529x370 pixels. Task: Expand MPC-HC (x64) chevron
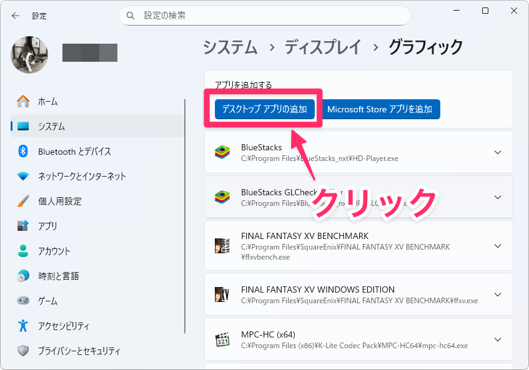[x=498, y=339]
